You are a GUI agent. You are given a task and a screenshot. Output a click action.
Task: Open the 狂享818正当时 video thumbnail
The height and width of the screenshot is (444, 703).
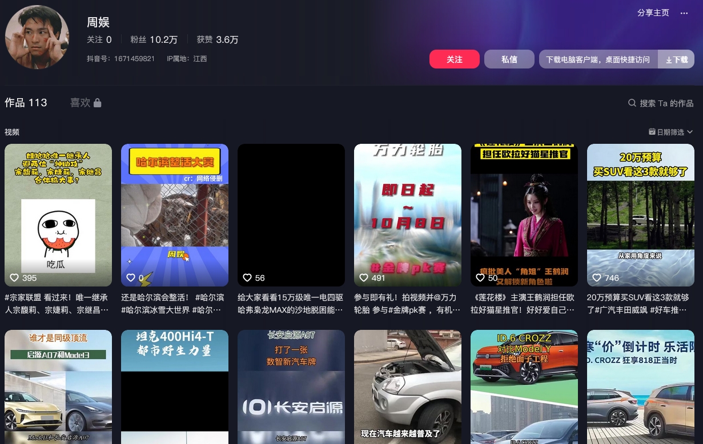(641, 387)
